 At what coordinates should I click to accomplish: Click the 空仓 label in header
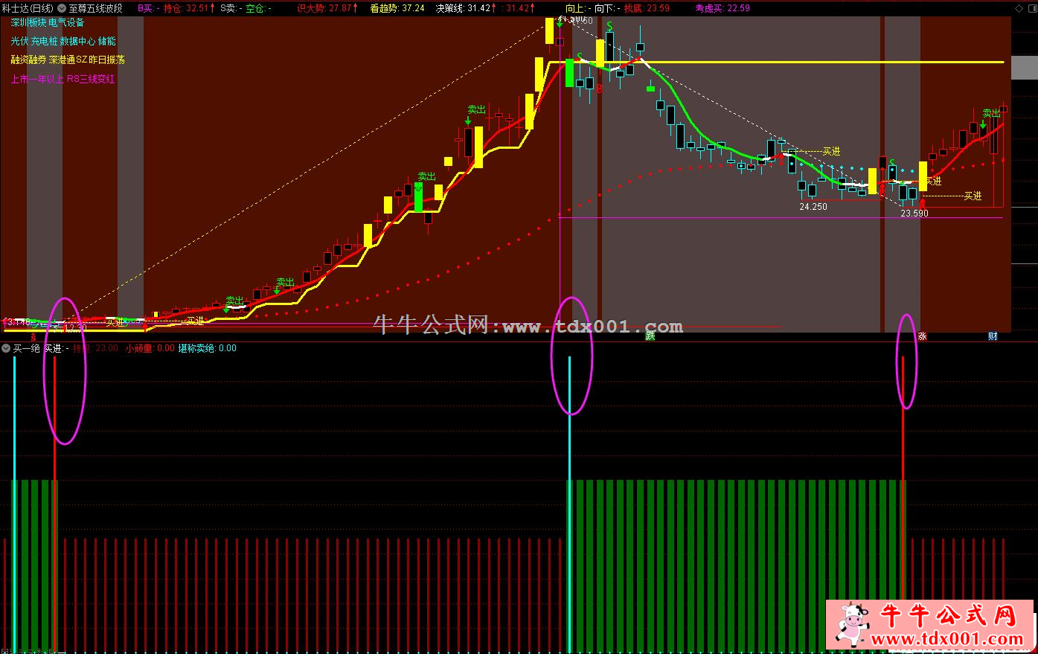tap(257, 8)
